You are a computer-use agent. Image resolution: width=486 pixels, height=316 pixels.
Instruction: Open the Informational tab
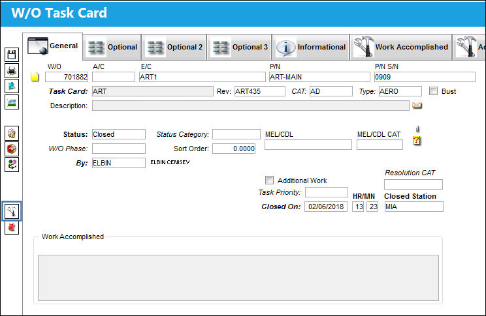(x=311, y=47)
